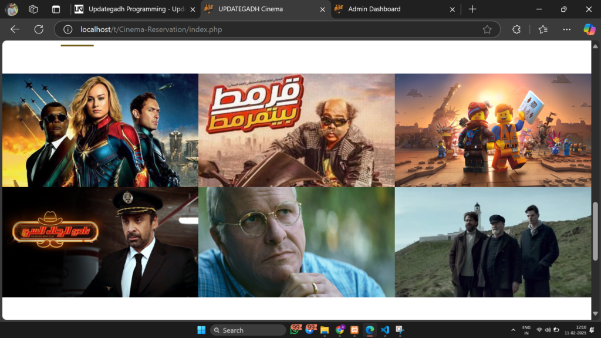
Task: Add this page to favorites with the star
Action: pos(487,29)
